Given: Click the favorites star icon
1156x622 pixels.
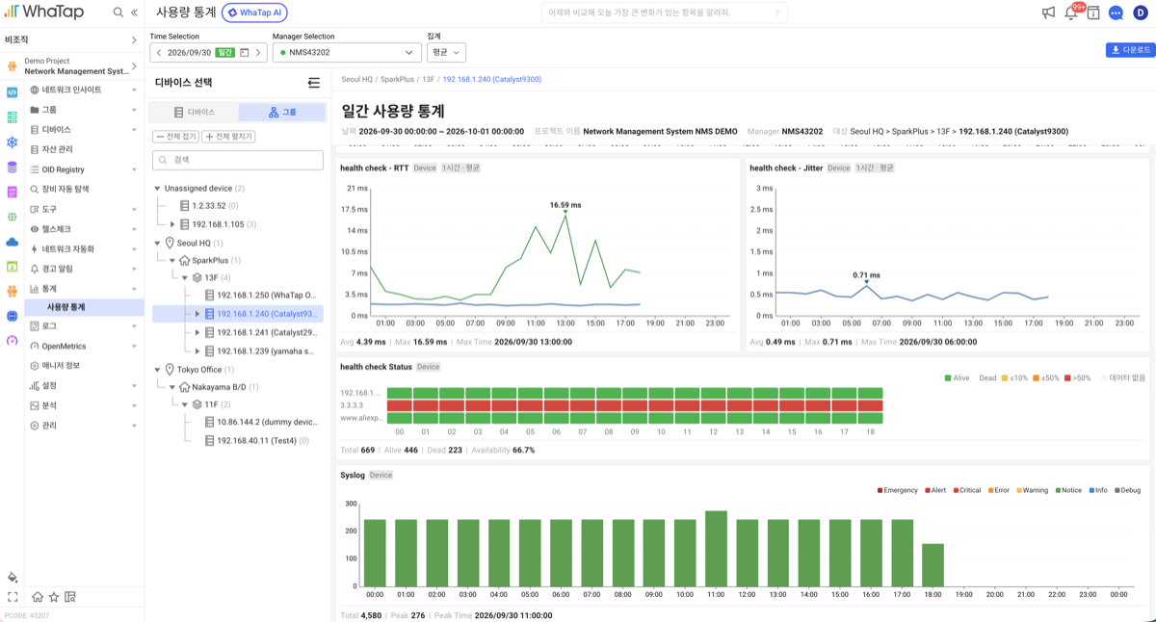Looking at the screenshot, I should pos(54,597).
